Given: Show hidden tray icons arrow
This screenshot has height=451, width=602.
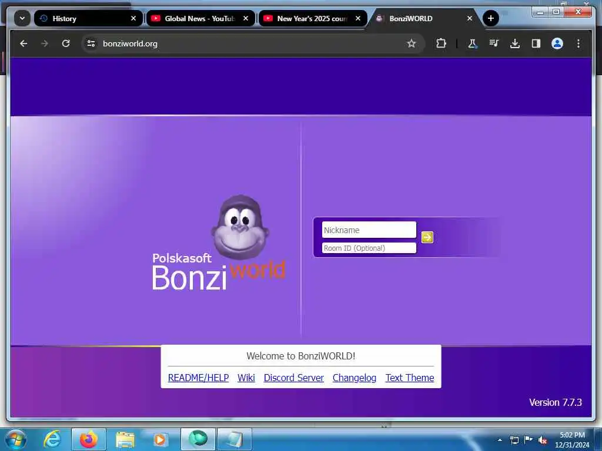Looking at the screenshot, I should click(500, 440).
